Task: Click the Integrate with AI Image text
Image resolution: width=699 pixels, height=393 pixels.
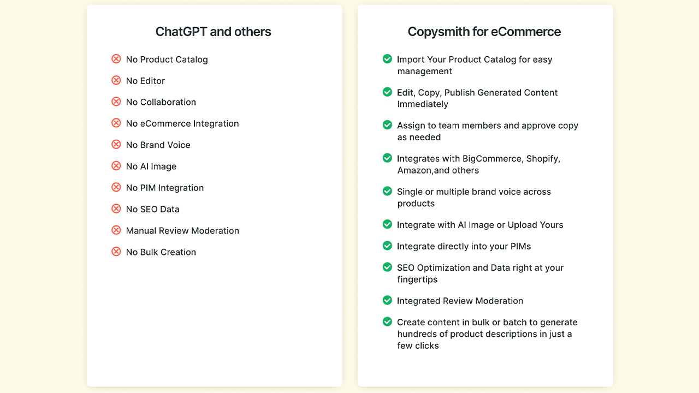Action: 480,224
